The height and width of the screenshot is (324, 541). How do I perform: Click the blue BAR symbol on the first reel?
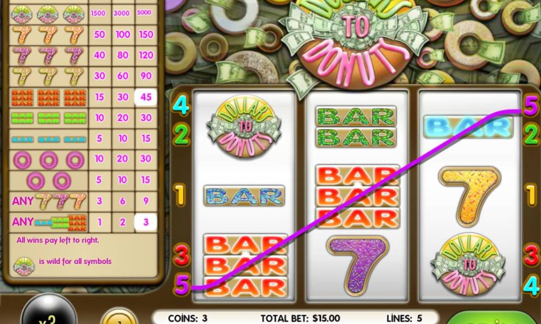(x=244, y=196)
